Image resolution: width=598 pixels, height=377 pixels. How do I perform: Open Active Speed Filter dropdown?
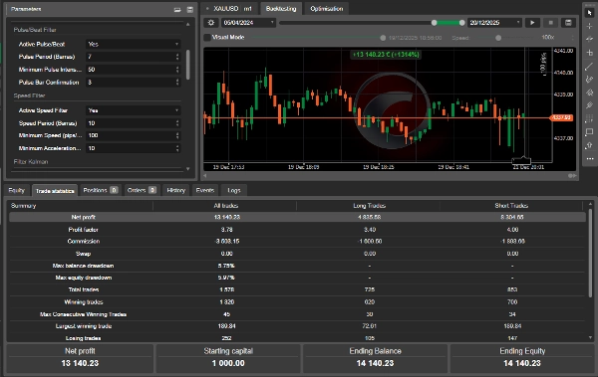[x=134, y=110]
